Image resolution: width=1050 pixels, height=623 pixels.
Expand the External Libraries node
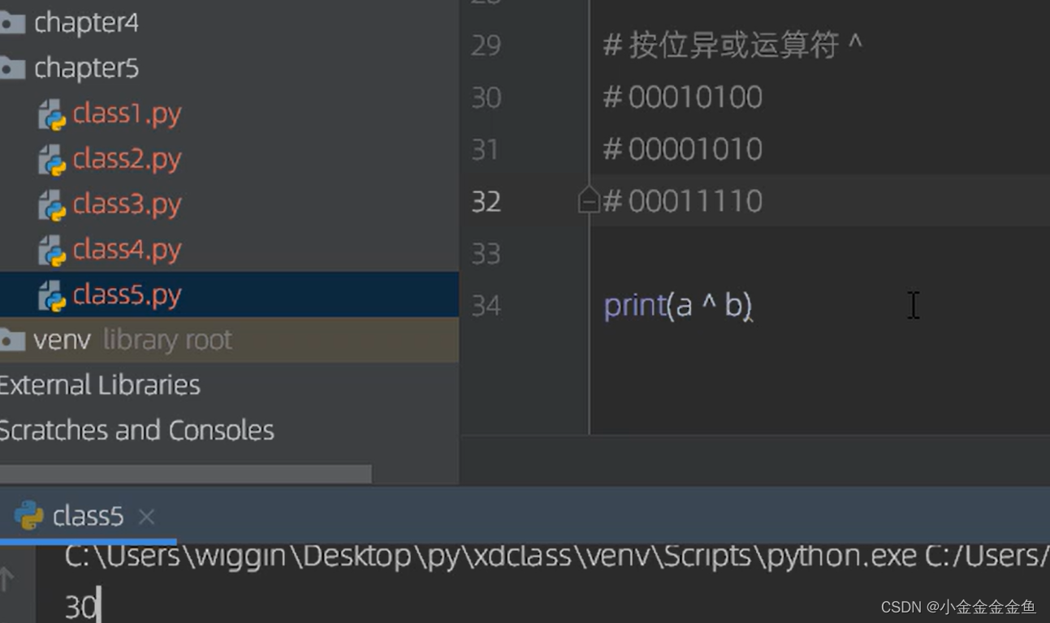99,385
